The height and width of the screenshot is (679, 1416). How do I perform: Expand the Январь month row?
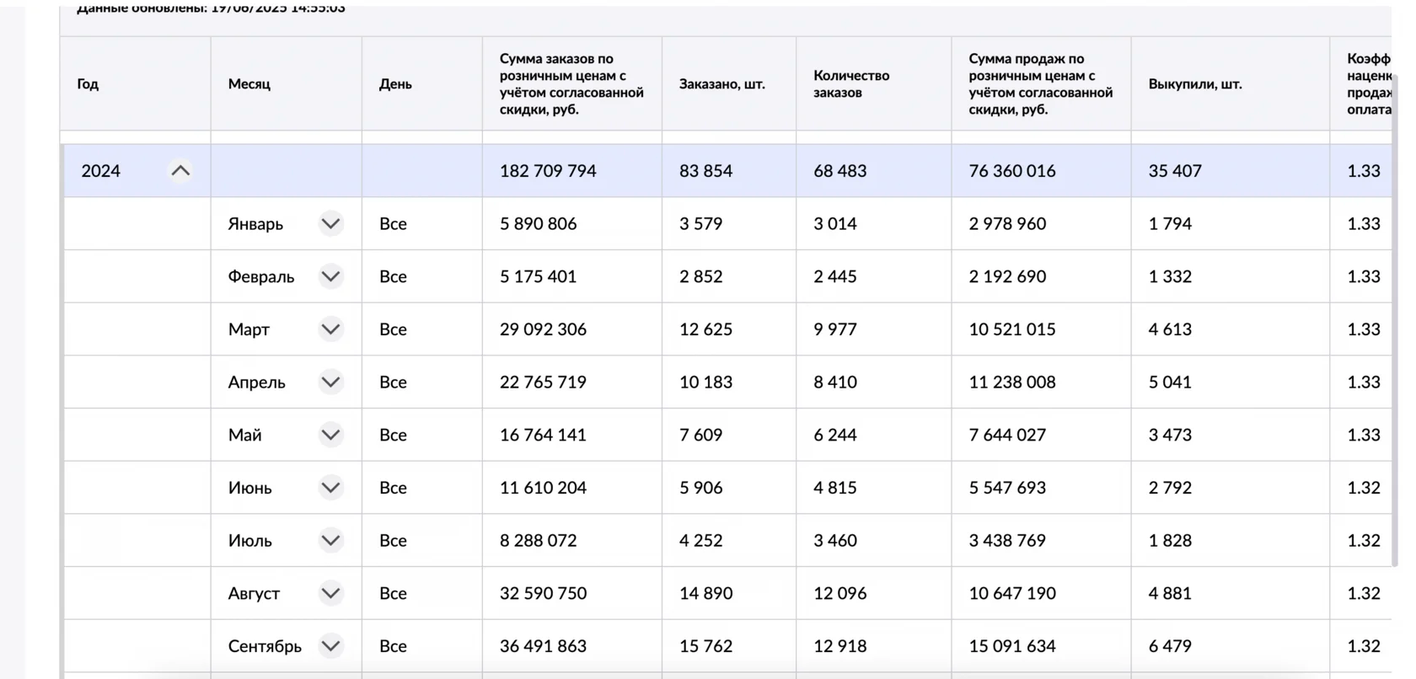(331, 224)
